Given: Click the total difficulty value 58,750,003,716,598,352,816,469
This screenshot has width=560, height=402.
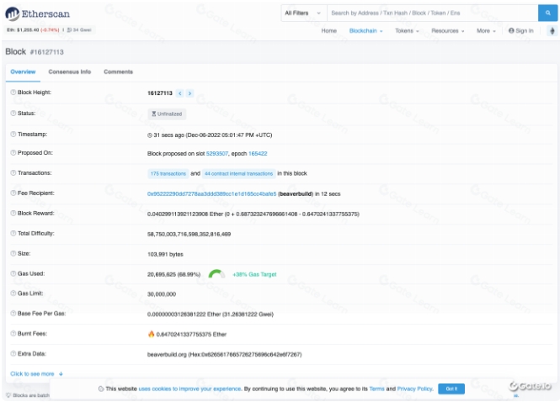Looking at the screenshot, I should coord(189,235).
